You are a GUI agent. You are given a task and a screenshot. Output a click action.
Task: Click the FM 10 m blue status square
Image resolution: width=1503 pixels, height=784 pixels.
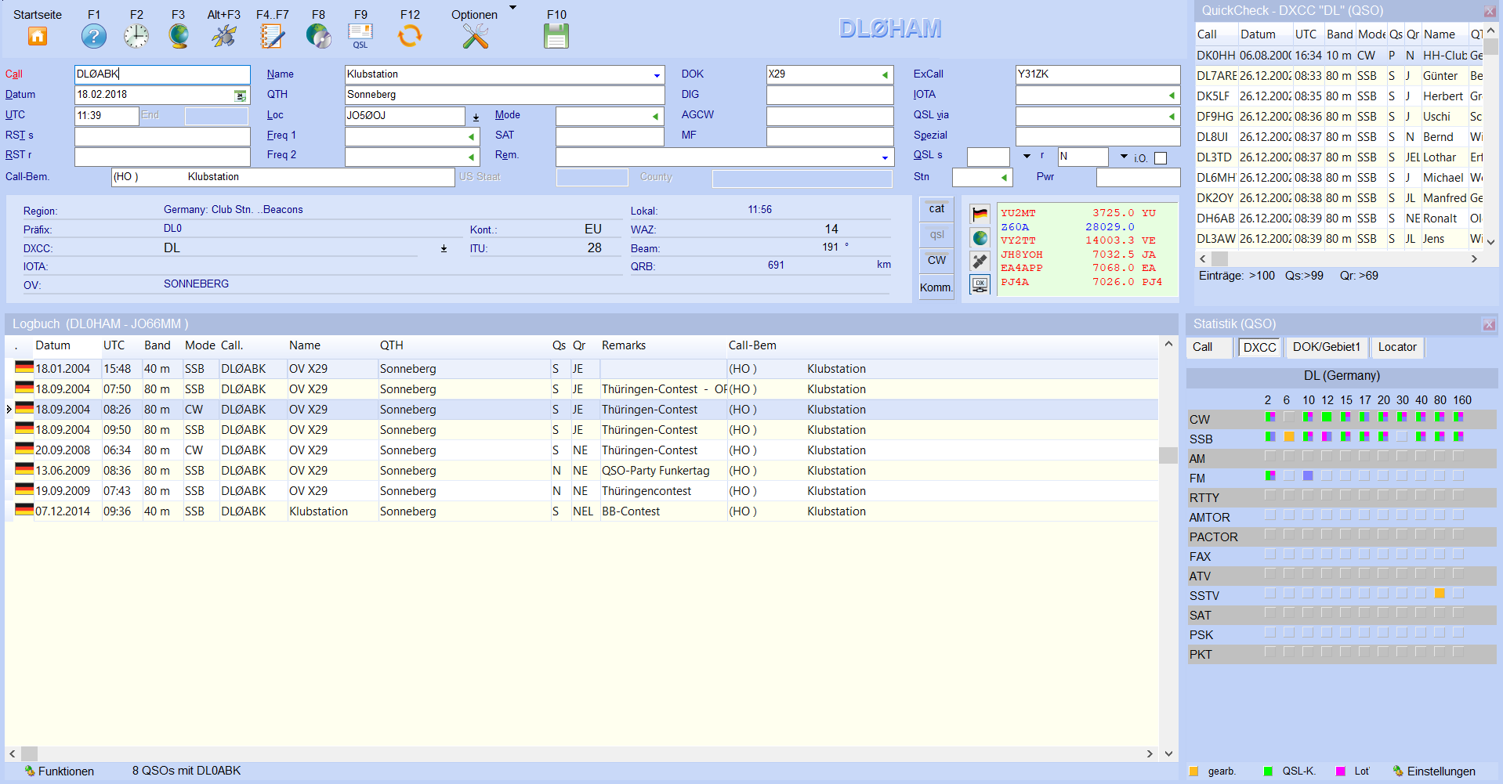point(1308,475)
